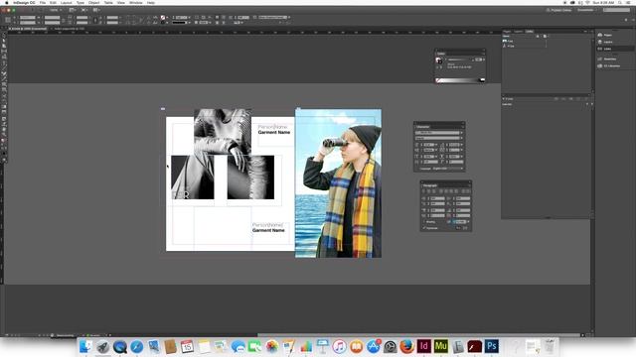The width and height of the screenshot is (636, 357).
Task: Open Layers panel from the dock strip
Action: [607, 42]
